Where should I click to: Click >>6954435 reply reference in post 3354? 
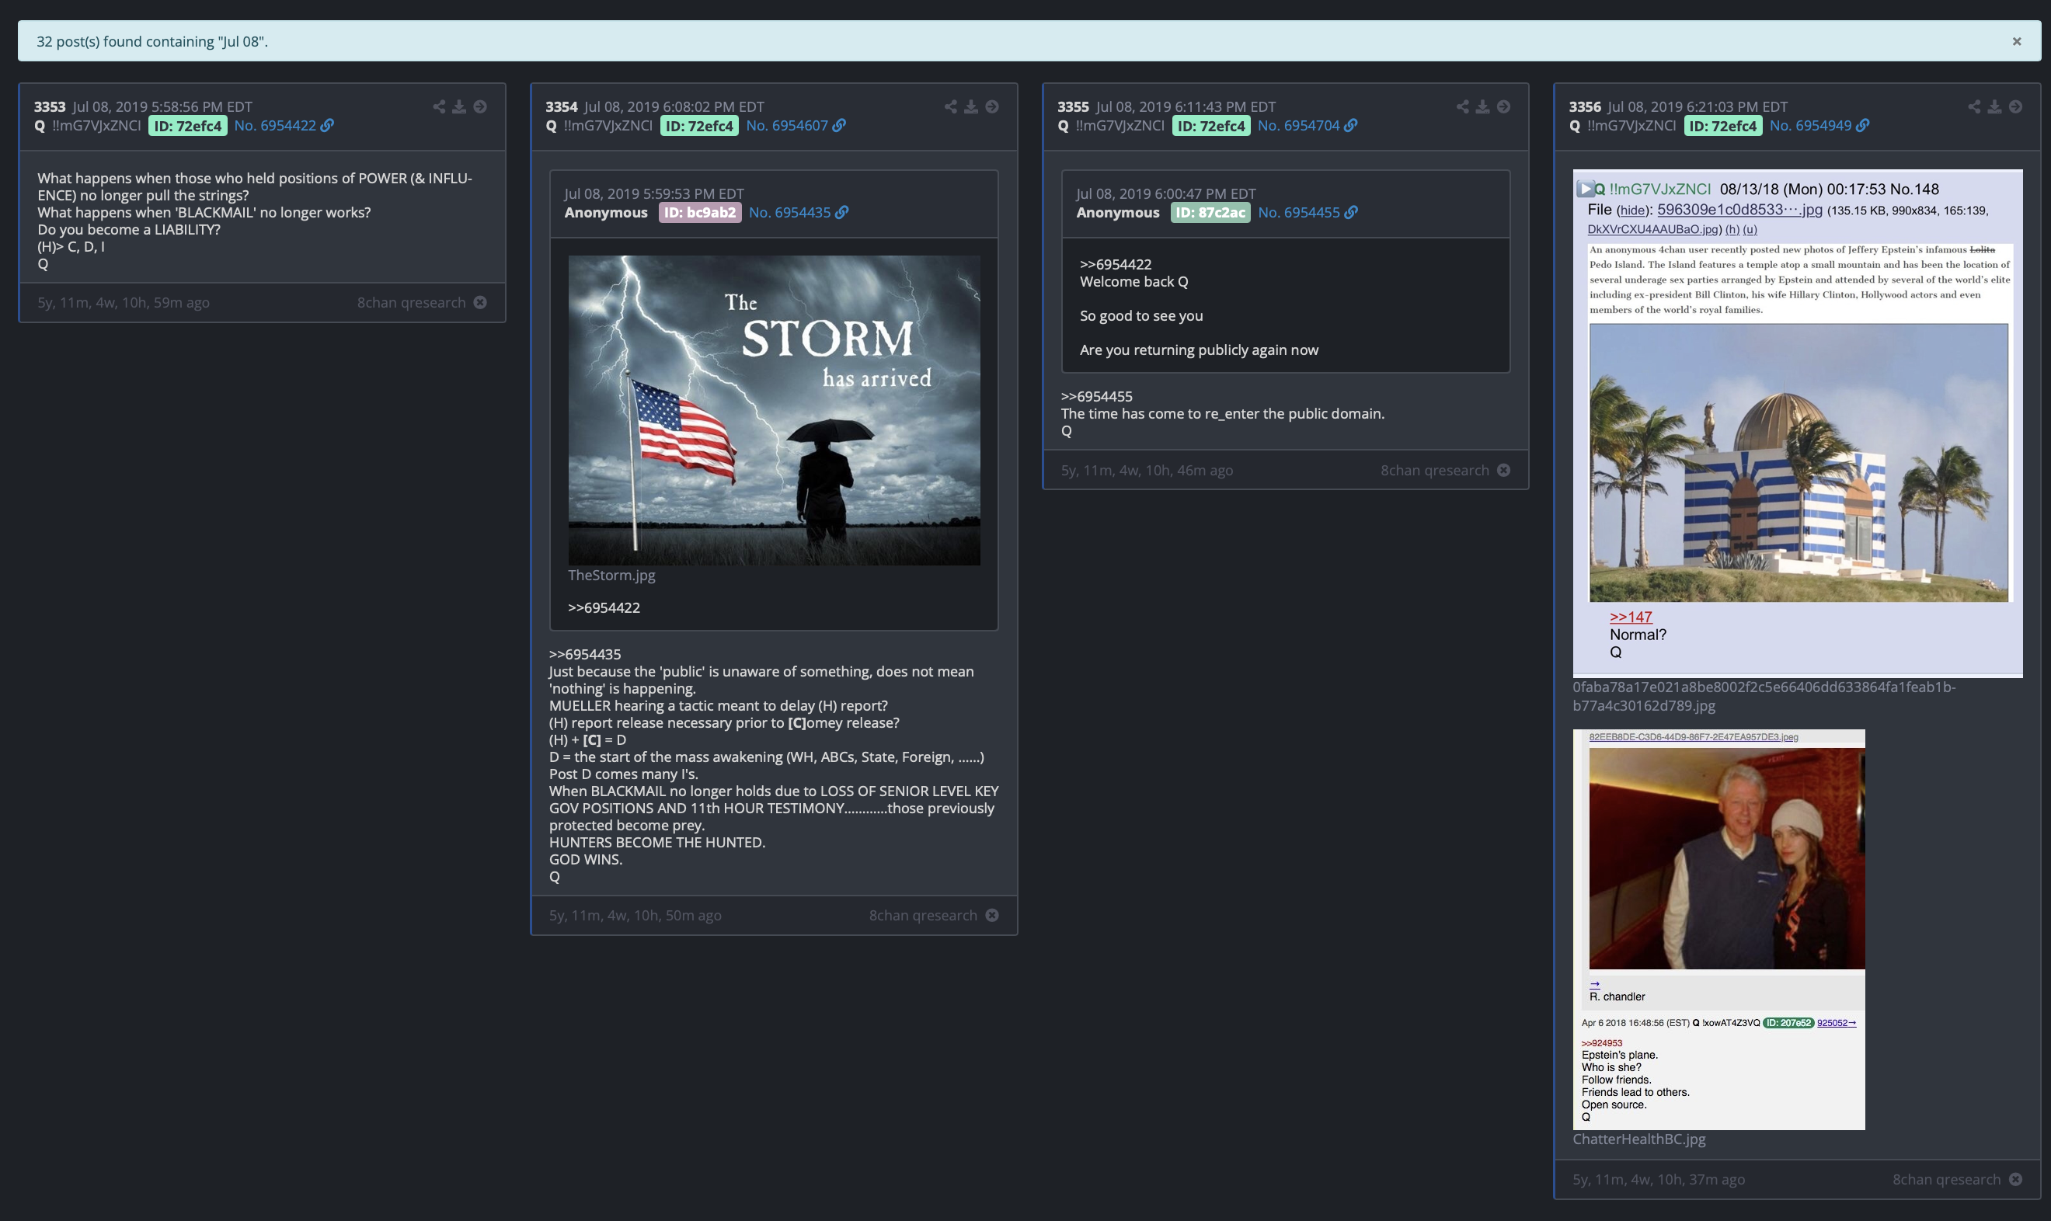click(x=585, y=654)
